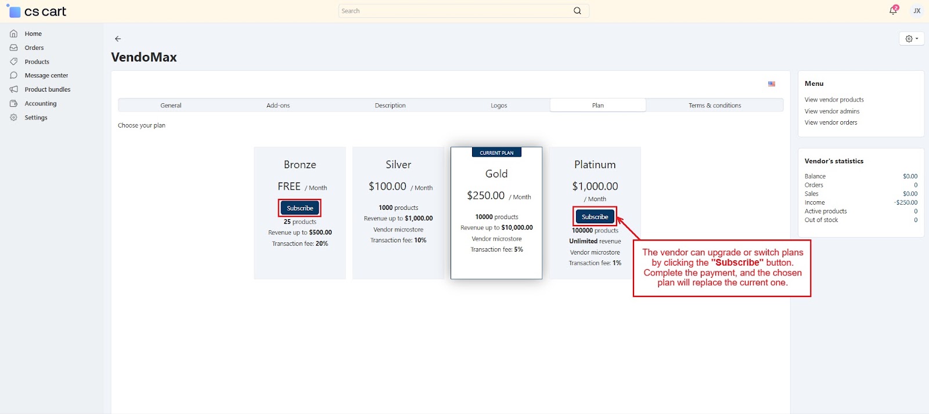The height and width of the screenshot is (414, 929).
Task: Click the Home icon in sidebar
Action: [x=13, y=34]
